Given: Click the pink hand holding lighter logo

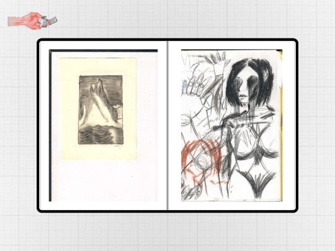Looking at the screenshot, I should tap(32, 20).
